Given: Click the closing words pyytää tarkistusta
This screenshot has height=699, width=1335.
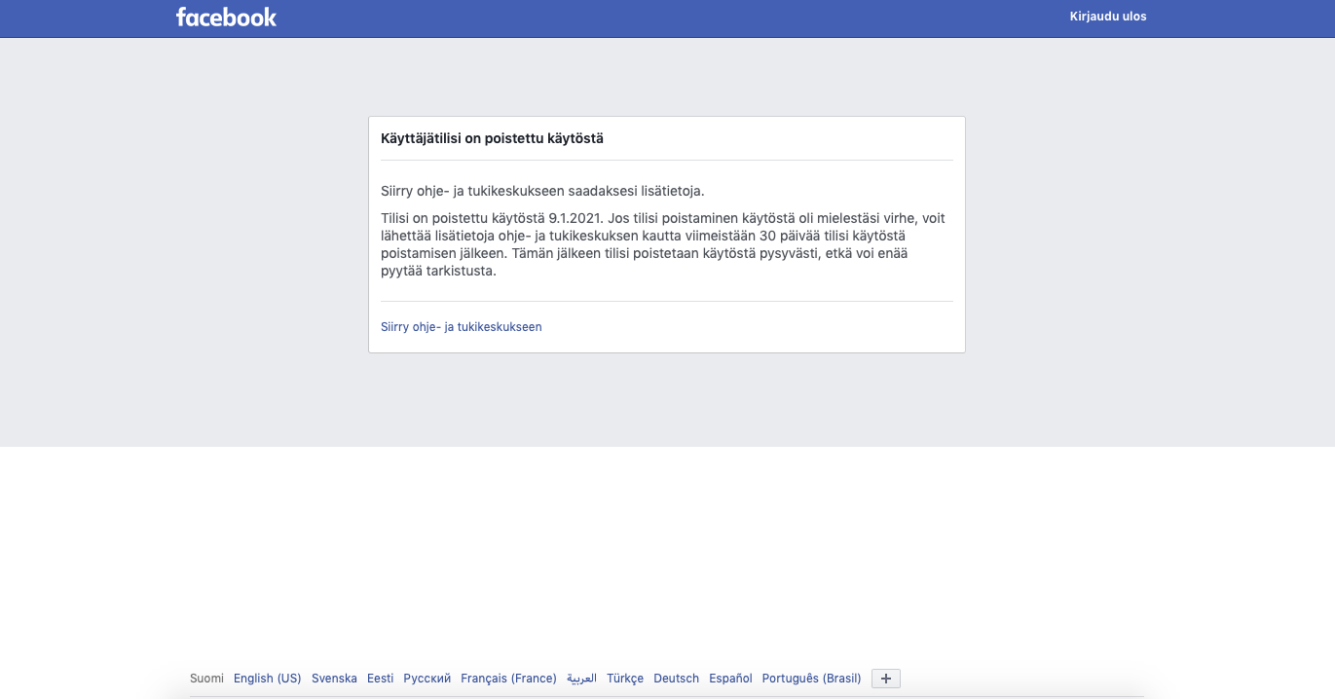Looking at the screenshot, I should click(438, 271).
